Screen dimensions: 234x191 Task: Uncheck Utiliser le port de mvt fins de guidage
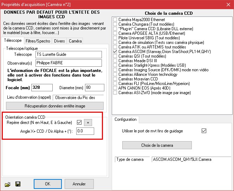pos(204,131)
